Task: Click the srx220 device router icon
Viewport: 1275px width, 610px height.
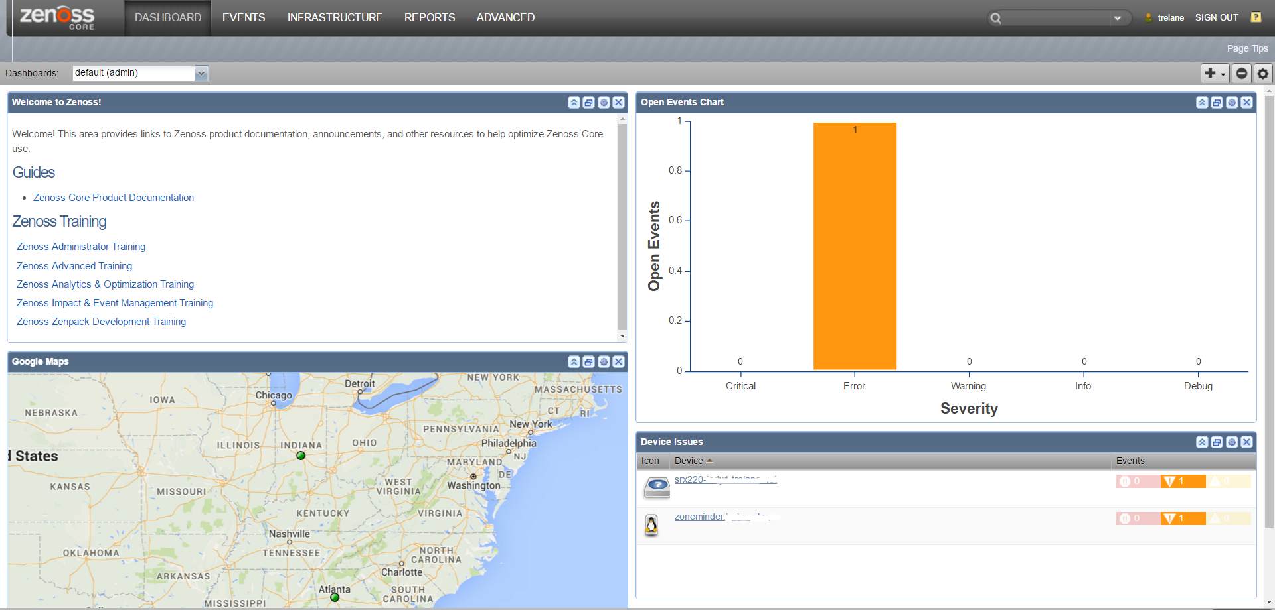Action: click(657, 487)
